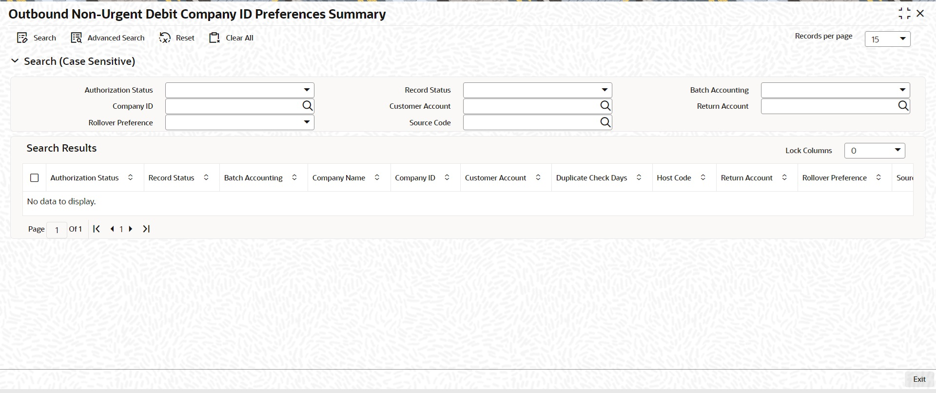This screenshot has height=393, width=936.
Task: Open Source Code lookup magnifier
Action: point(605,122)
